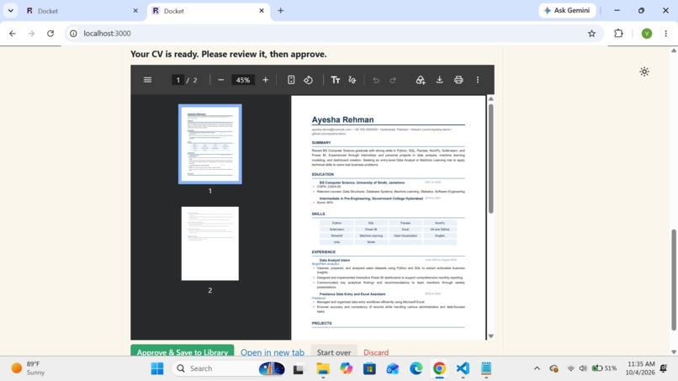This screenshot has height=381, width=678.
Task: Select the second Docket tab
Action: [x=209, y=11]
